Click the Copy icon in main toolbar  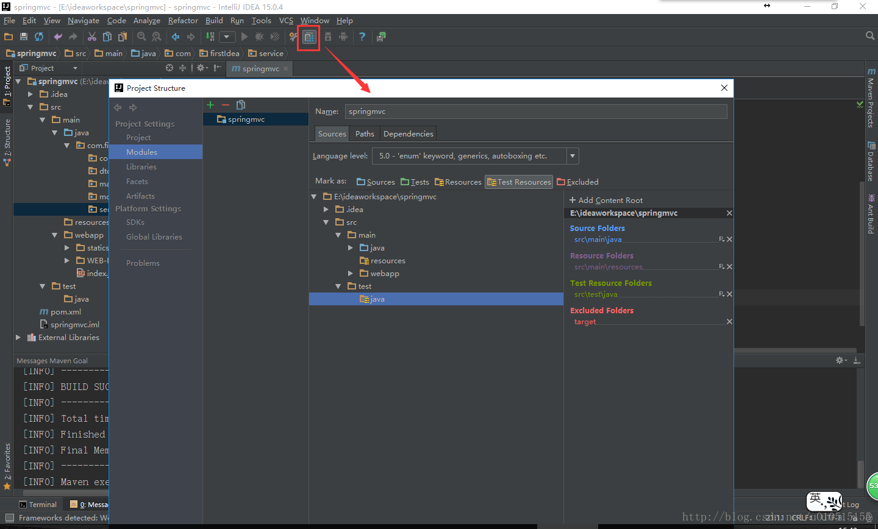107,37
